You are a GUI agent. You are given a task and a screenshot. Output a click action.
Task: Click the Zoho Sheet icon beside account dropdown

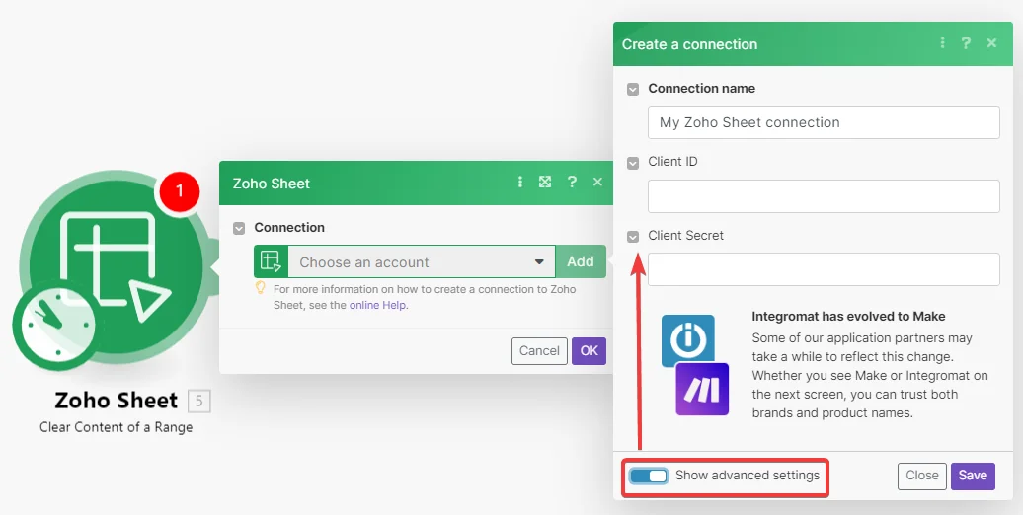point(271,261)
